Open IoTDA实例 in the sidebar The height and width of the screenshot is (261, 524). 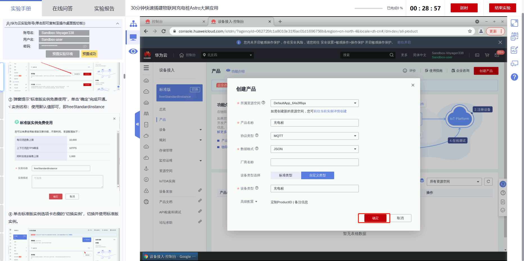167,181
